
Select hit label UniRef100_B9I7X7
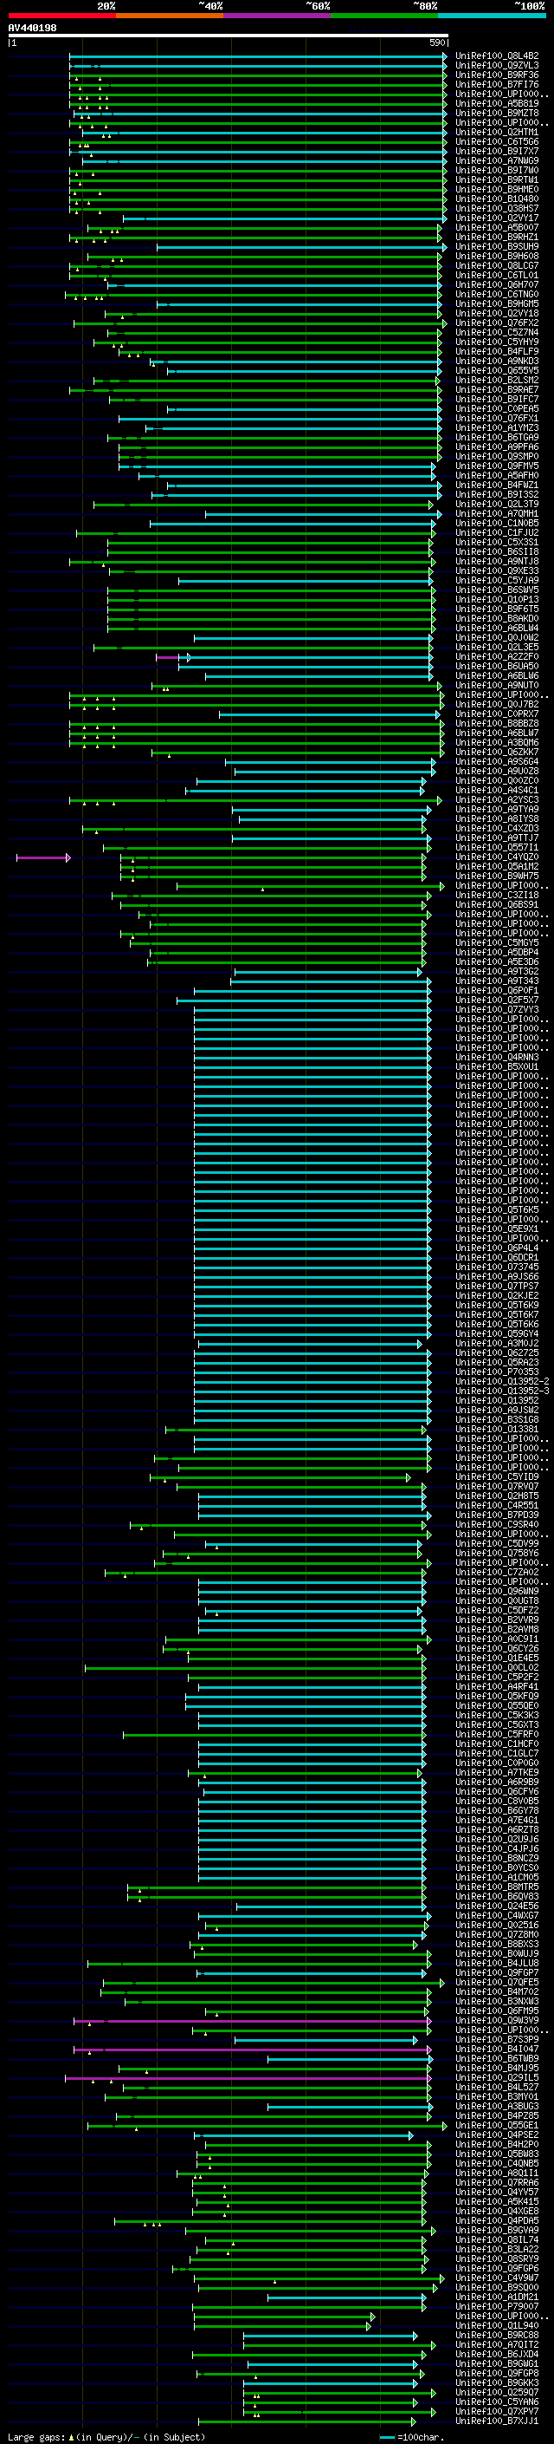coord(497,151)
